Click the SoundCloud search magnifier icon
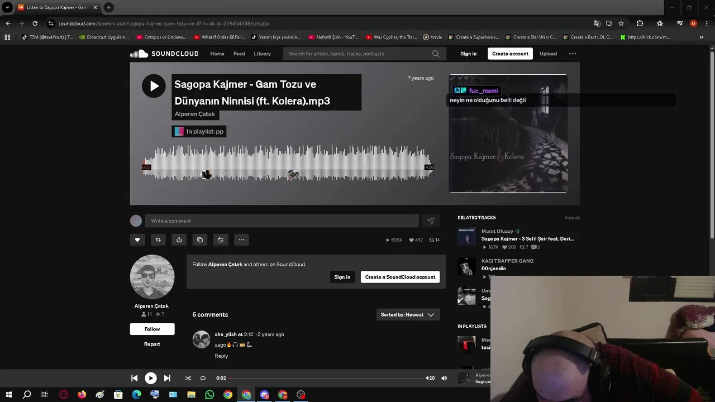 pos(436,54)
